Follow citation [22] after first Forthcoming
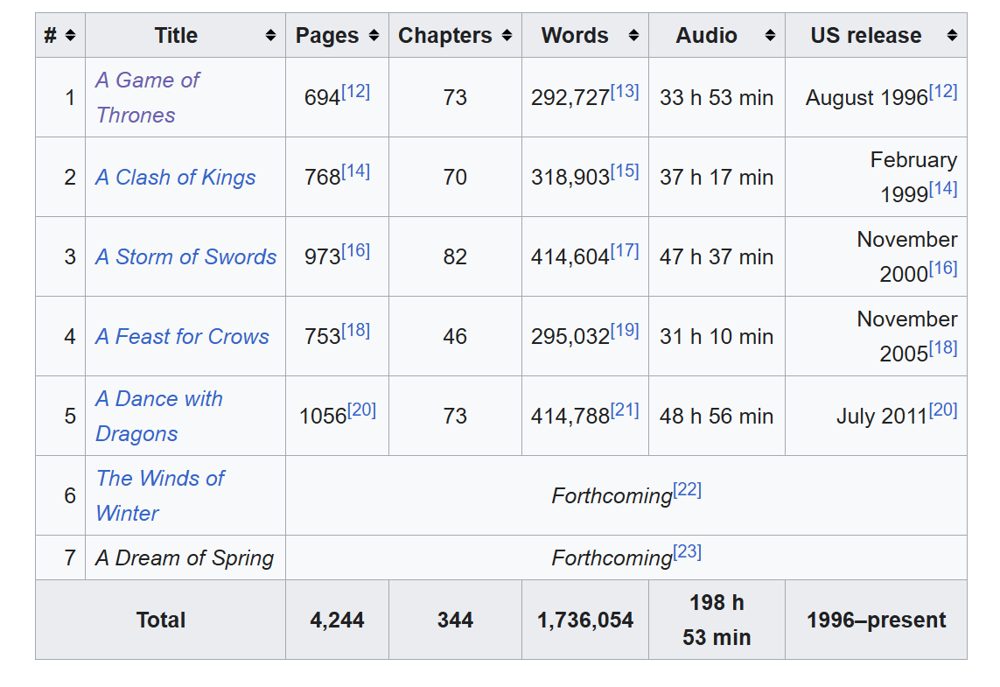This screenshot has height=687, width=1000. 688,490
